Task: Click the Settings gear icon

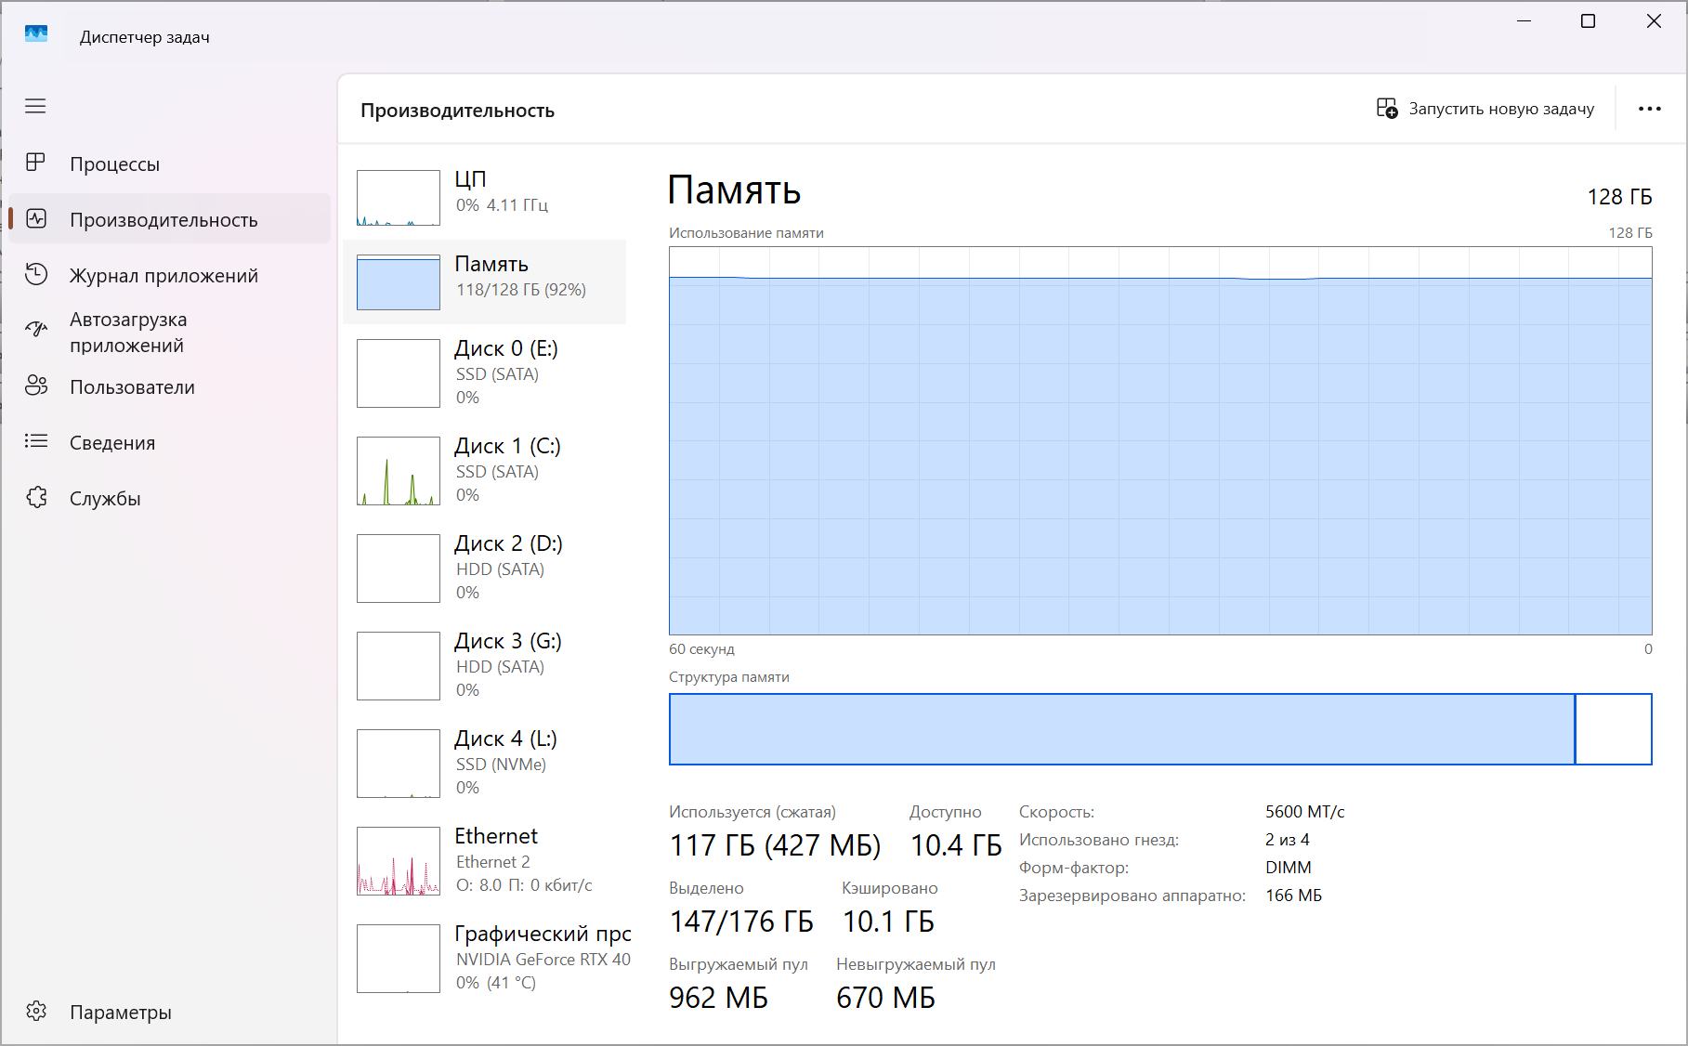Action: (x=35, y=1012)
